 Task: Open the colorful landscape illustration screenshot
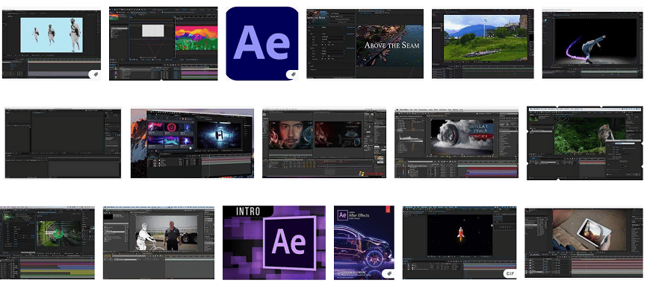164,43
